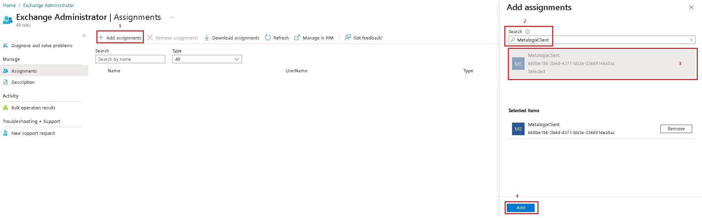
Task: Clear the panel search box with X
Action: (691, 40)
